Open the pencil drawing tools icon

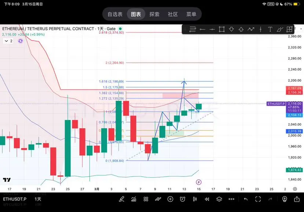coord(121,199)
